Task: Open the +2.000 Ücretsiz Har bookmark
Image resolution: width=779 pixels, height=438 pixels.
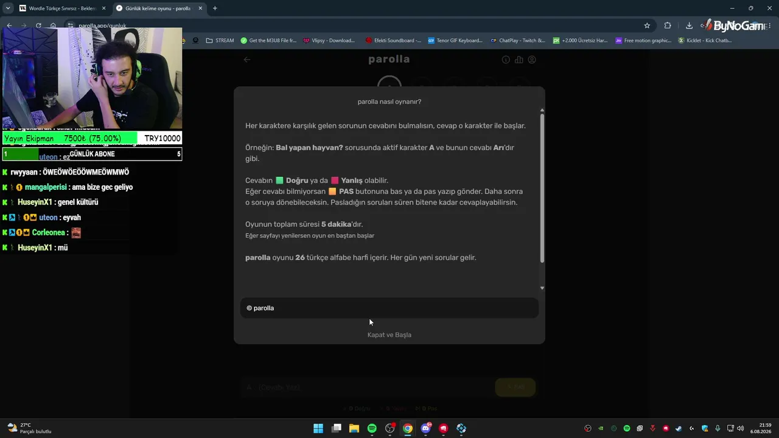Action: [x=580, y=41]
